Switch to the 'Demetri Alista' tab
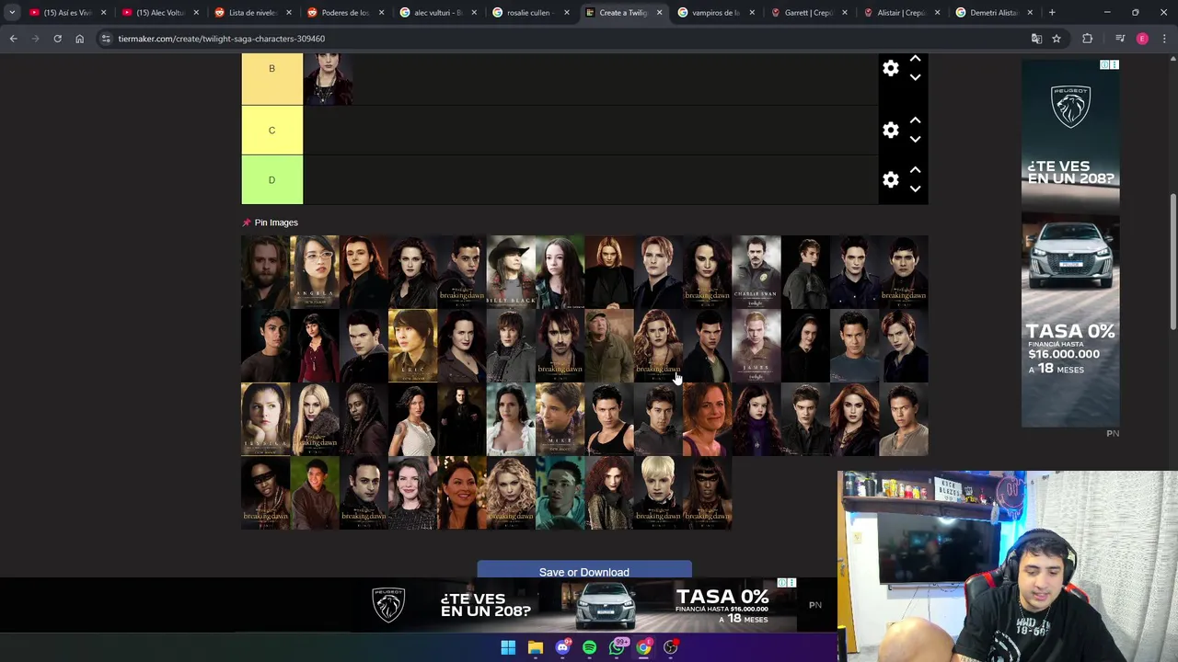Viewport: 1178px width, 662px height. pos(993,12)
